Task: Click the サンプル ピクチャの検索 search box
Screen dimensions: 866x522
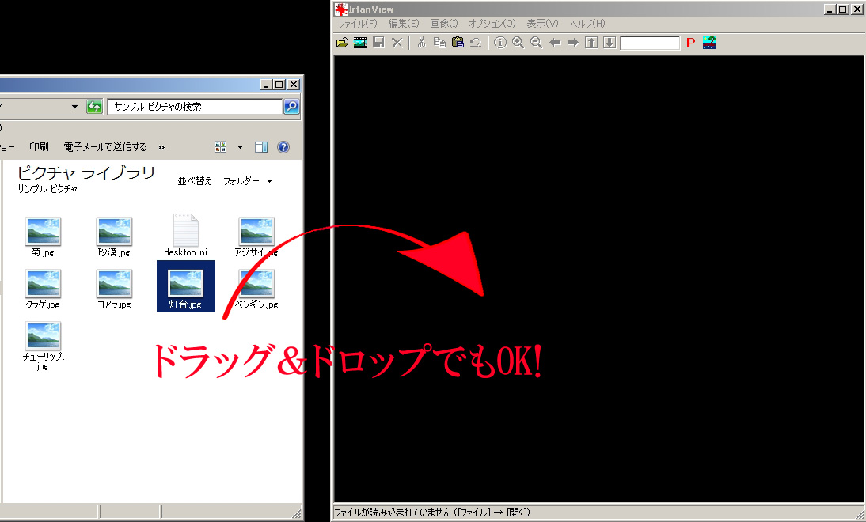Action: 195,107
